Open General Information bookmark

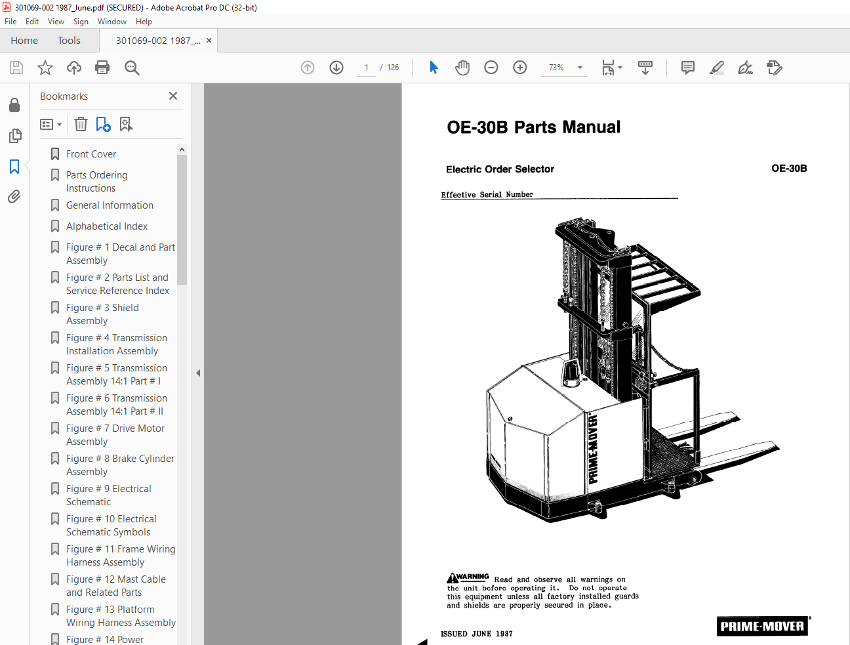(110, 205)
